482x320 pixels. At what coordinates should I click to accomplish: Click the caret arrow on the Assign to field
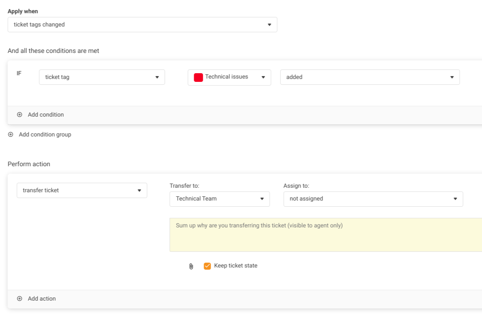[455, 199]
